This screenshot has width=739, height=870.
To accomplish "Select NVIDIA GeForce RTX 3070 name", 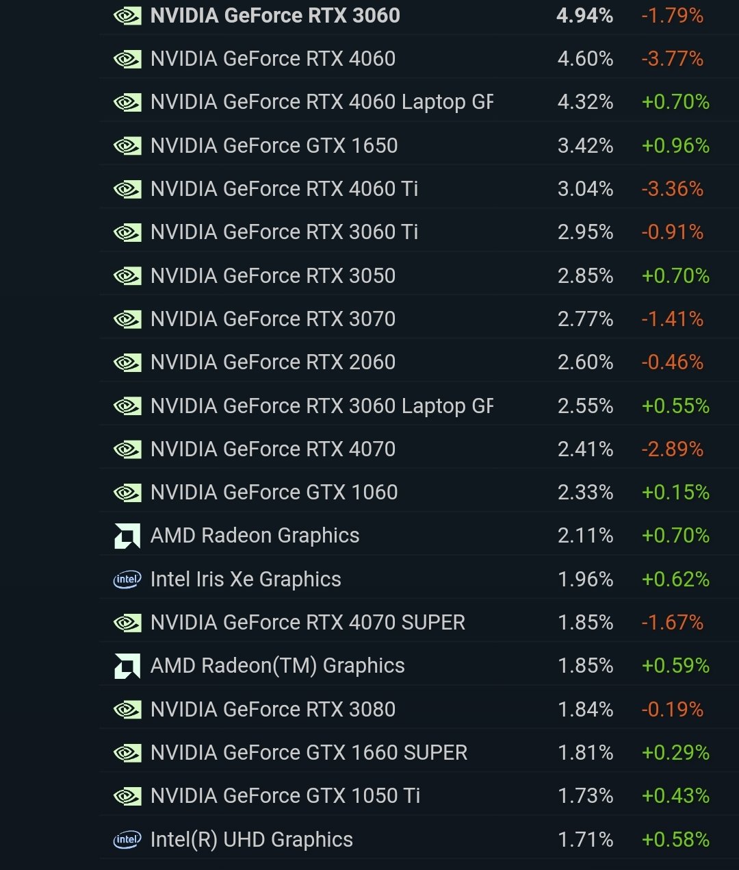I will (x=272, y=319).
